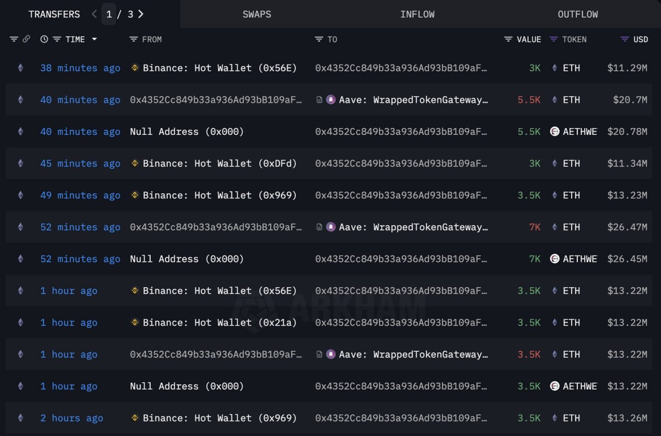Open the TRANSFERS tab
The height and width of the screenshot is (436, 661).
pos(54,14)
